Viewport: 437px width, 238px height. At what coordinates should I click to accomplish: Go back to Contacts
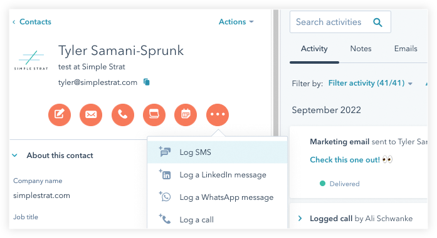pyautogui.click(x=32, y=22)
